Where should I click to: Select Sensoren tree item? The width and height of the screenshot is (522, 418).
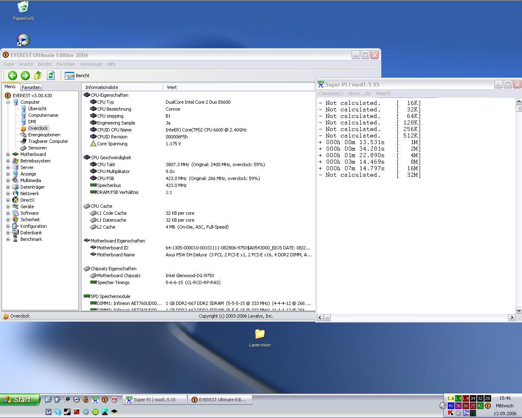37,148
